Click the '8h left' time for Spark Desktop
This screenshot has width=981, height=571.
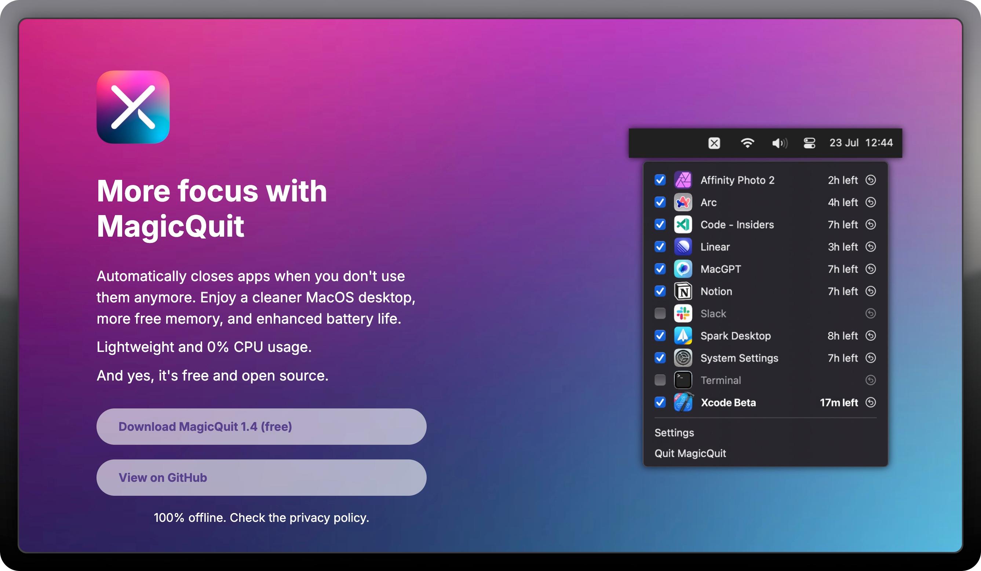point(843,336)
